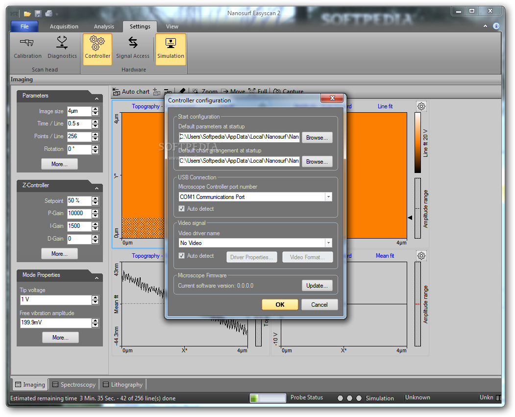515x417 pixels.
Task: Click the Auto chart toolbar icon
Action: pyautogui.click(x=116, y=92)
